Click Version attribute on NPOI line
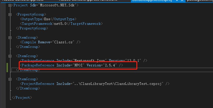Image resolution: width=213 pixels, height=108 pixels. (x=94, y=65)
